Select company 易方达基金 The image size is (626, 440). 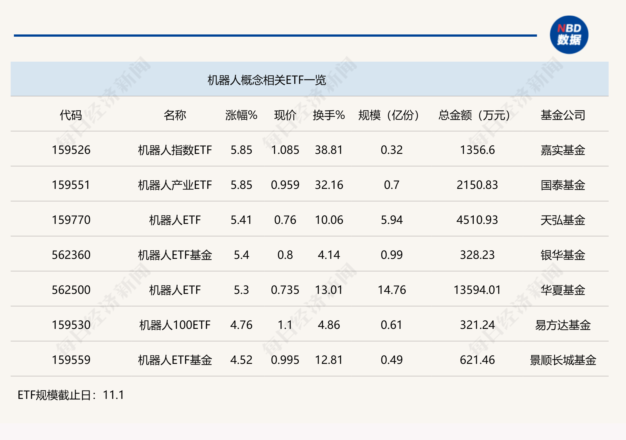(563, 325)
